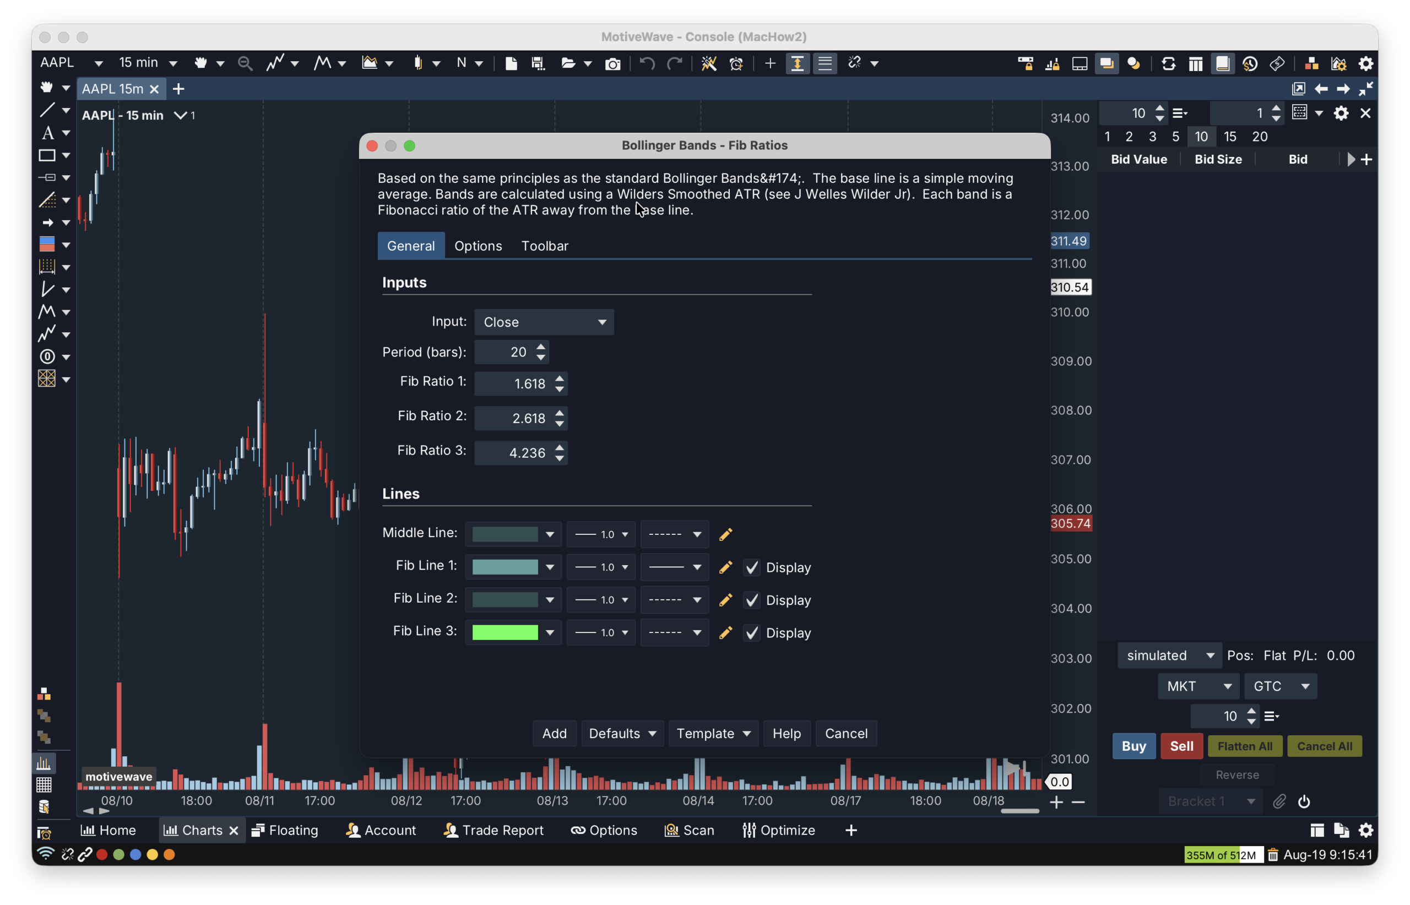The width and height of the screenshot is (1410, 905).
Task: Toggle Display checkbox for Fib Line 3
Action: [x=751, y=633]
